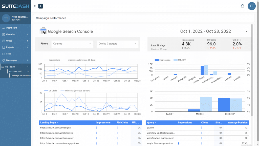Click the notification bell icon
The height and width of the screenshot is (146, 259).
tap(243, 6)
